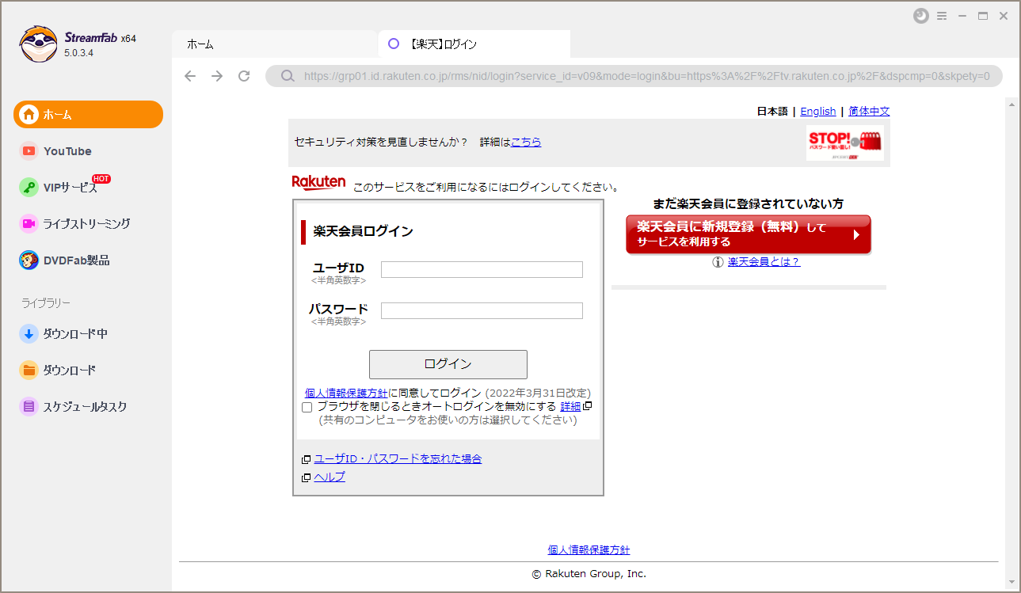Click popup icon beside forgot ID link

coord(306,459)
